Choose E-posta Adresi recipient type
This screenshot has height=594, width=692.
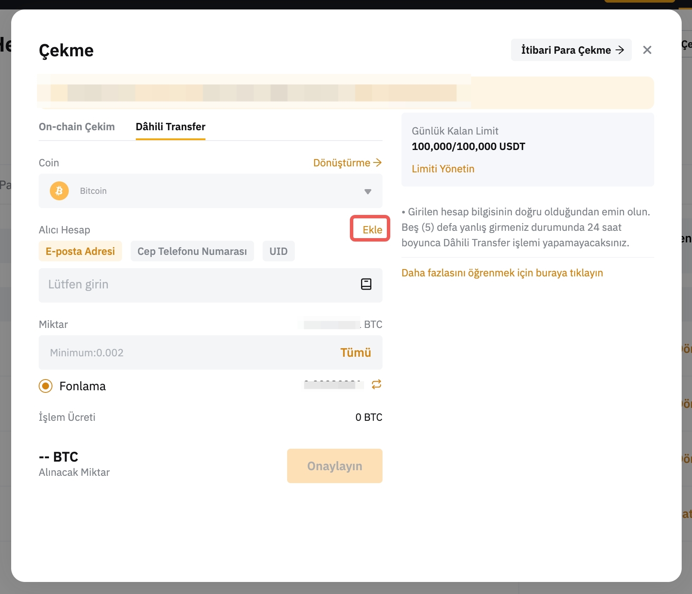click(80, 251)
